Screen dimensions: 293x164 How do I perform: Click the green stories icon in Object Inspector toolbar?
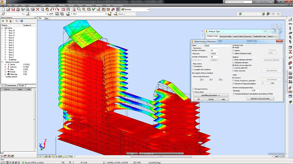pos(3,21)
